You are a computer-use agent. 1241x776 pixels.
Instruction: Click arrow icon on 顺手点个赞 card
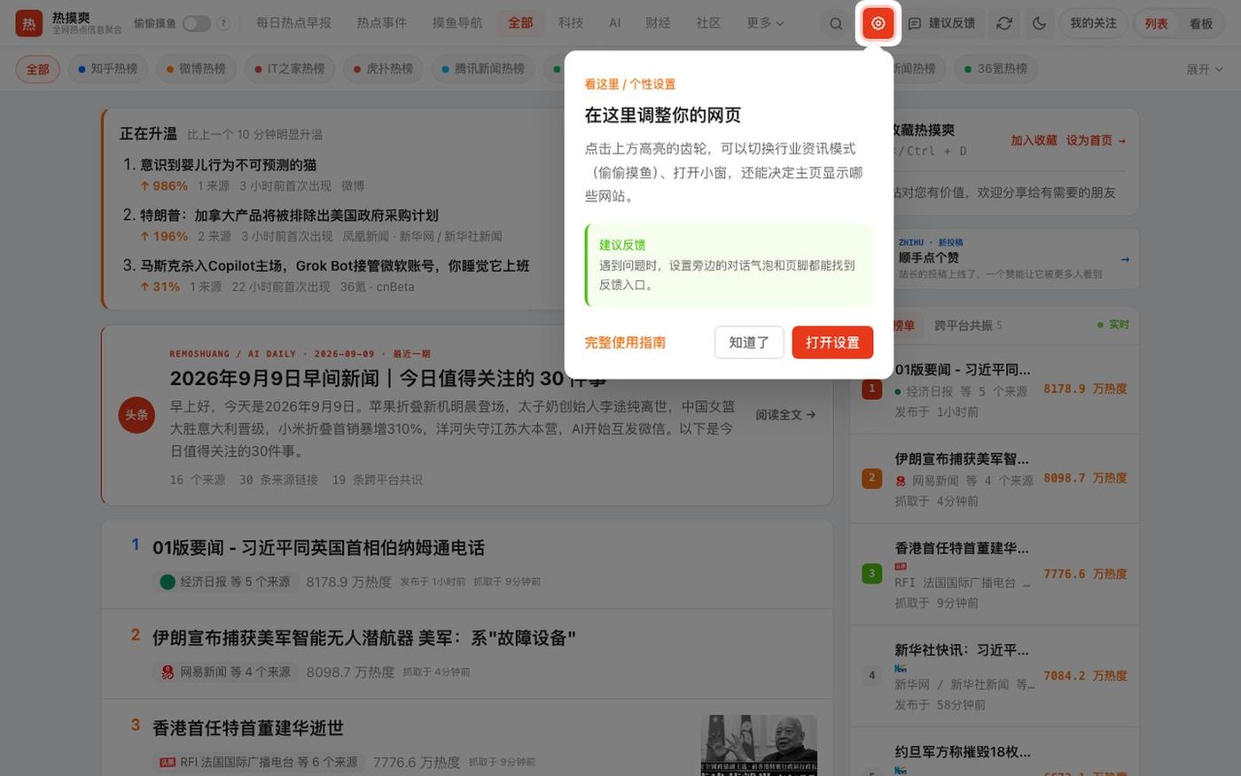(1124, 259)
